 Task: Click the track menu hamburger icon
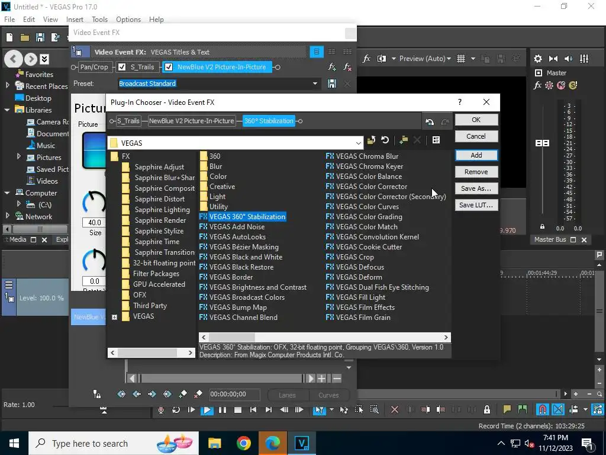click(9, 285)
